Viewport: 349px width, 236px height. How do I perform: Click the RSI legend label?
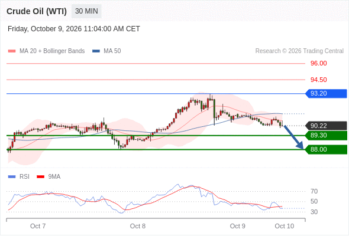coord(24,177)
